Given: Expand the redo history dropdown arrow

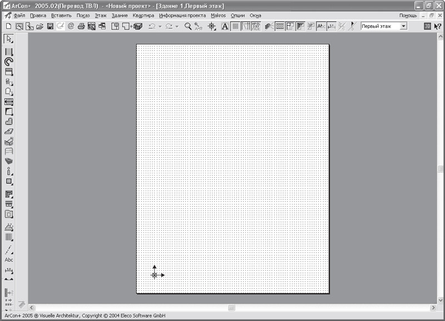Looking at the screenshot, I should tap(176, 26).
